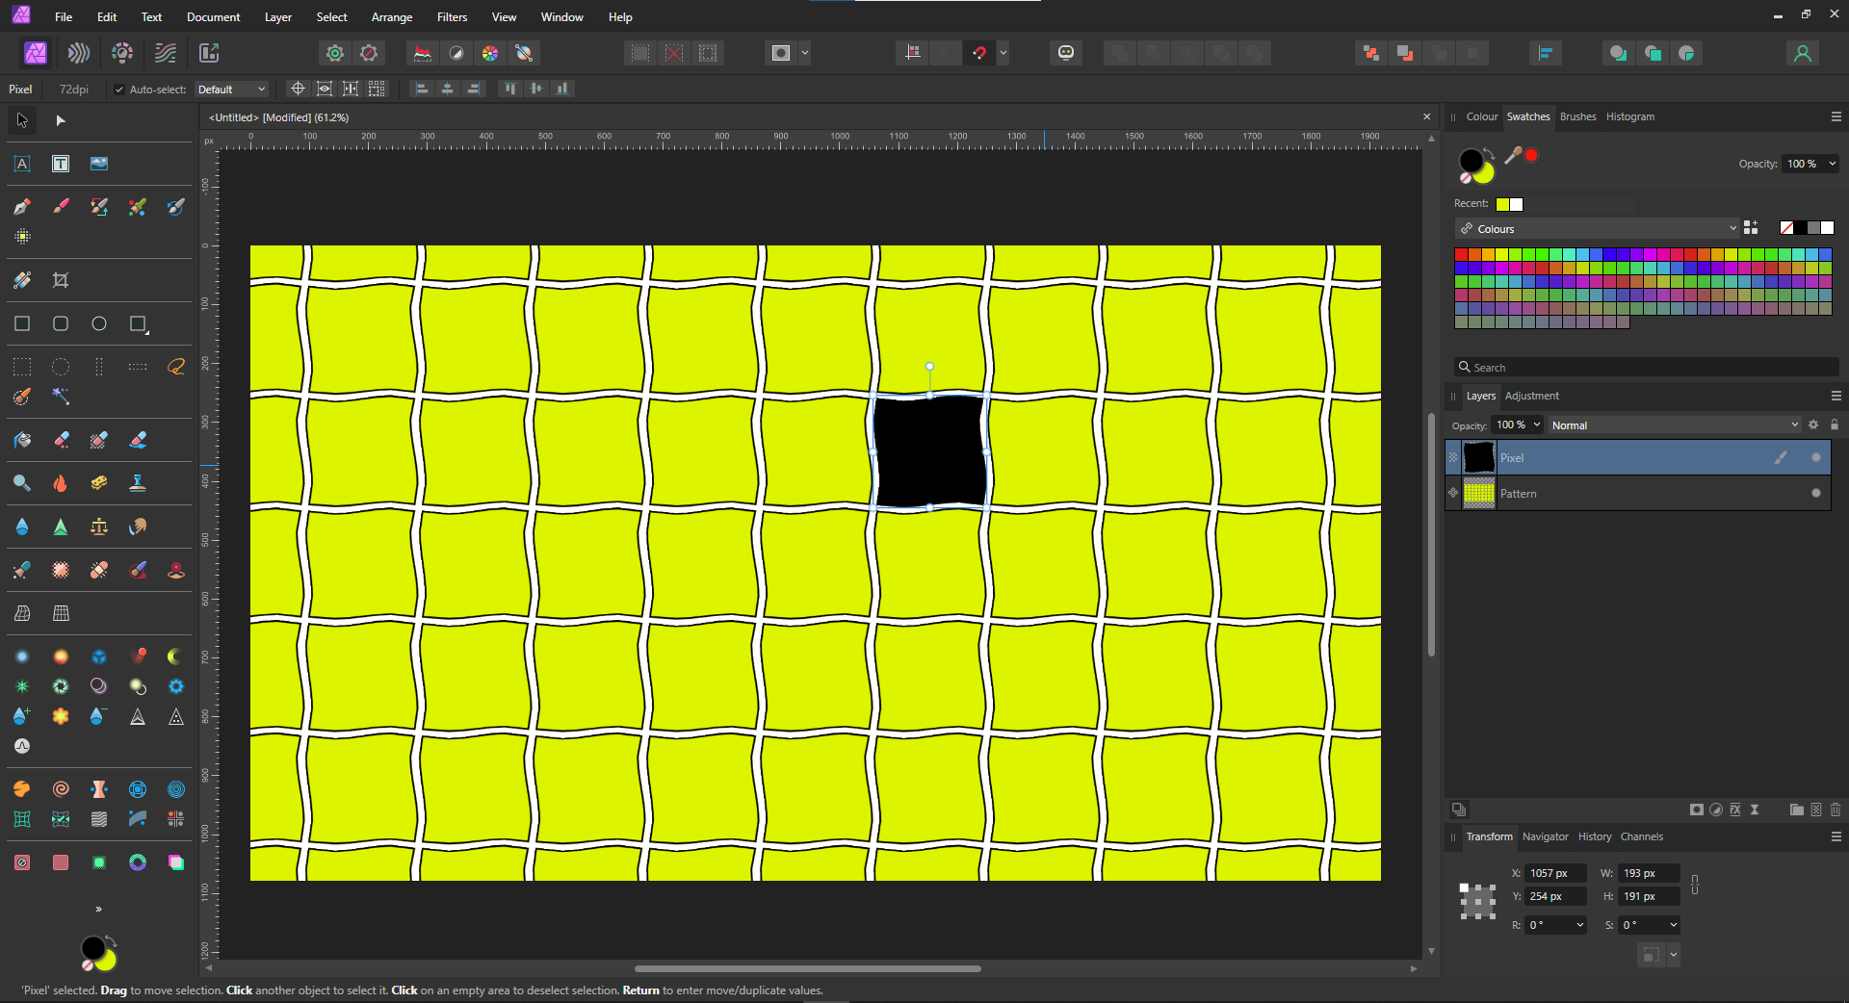Select the Rounded Rectangle tool

[x=61, y=323]
